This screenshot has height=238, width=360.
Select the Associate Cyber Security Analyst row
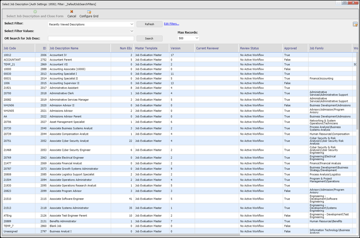(69, 141)
